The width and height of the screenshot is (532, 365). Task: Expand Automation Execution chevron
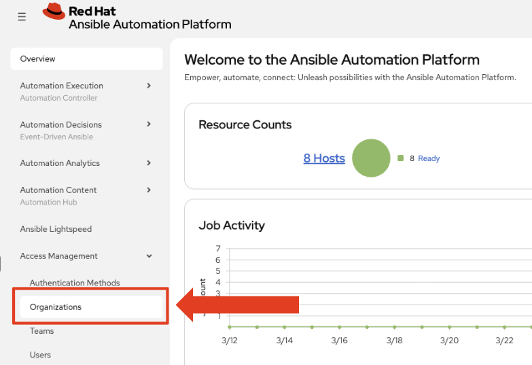point(149,86)
